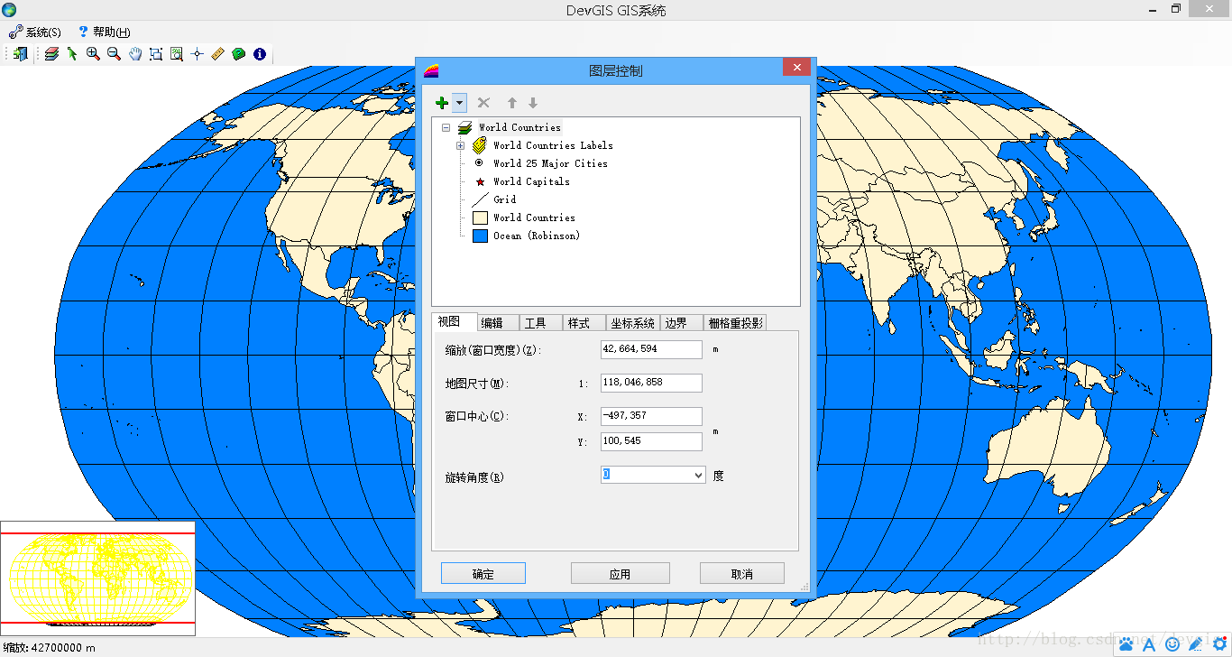Open the 帮助(H) menu

pyautogui.click(x=105, y=32)
